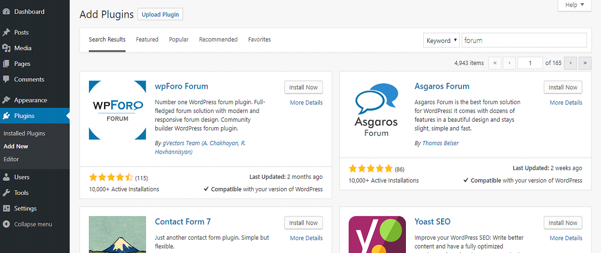Image resolution: width=601 pixels, height=253 pixels.
Task: View More Details for Asgaros Forum
Action: click(566, 102)
